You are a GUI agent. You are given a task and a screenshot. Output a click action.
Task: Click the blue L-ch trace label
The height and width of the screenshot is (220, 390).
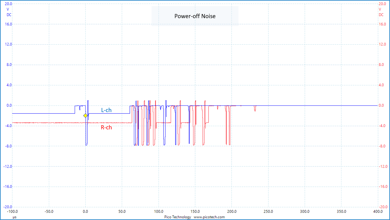[x=106, y=110]
